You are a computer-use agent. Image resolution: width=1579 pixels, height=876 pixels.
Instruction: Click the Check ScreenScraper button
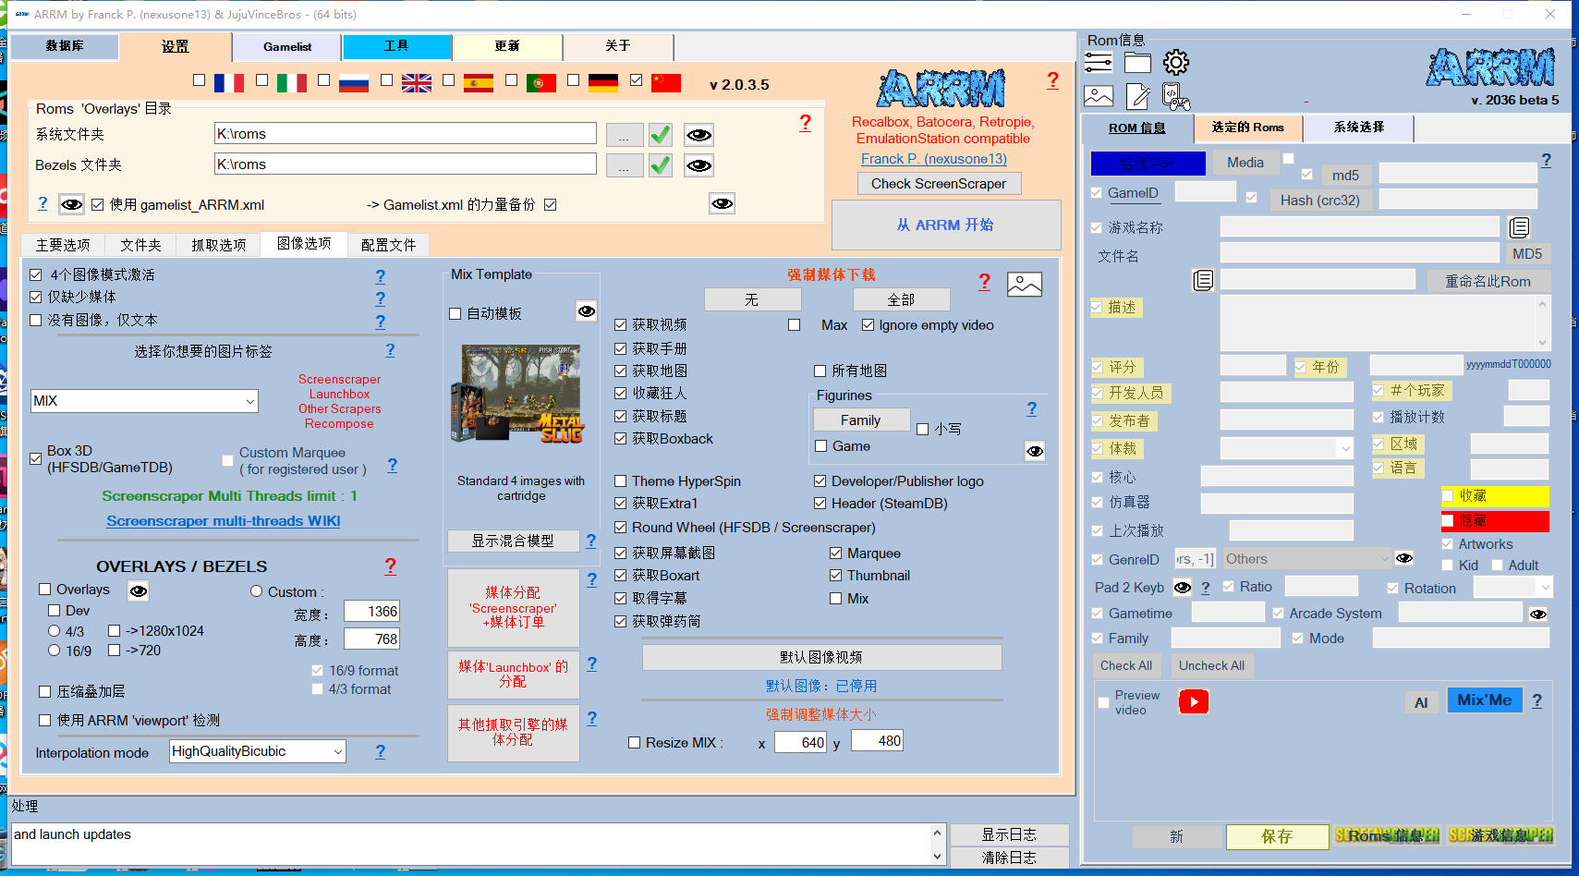938,184
